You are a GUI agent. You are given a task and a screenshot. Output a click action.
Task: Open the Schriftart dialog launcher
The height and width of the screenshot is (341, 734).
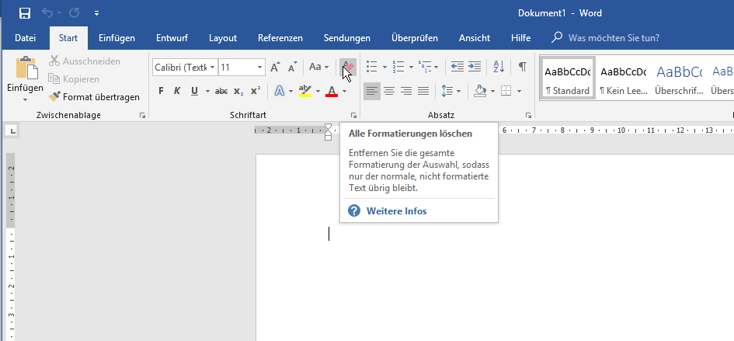coord(354,115)
